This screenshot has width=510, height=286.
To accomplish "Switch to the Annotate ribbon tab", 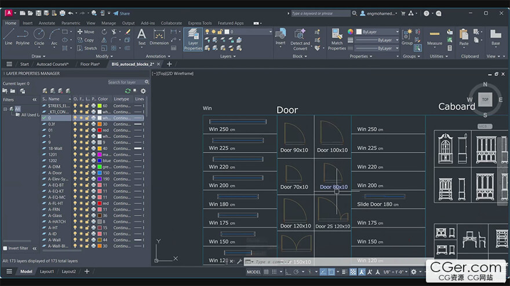I will (x=47, y=23).
